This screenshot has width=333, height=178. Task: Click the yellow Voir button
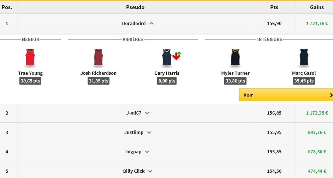286,95
